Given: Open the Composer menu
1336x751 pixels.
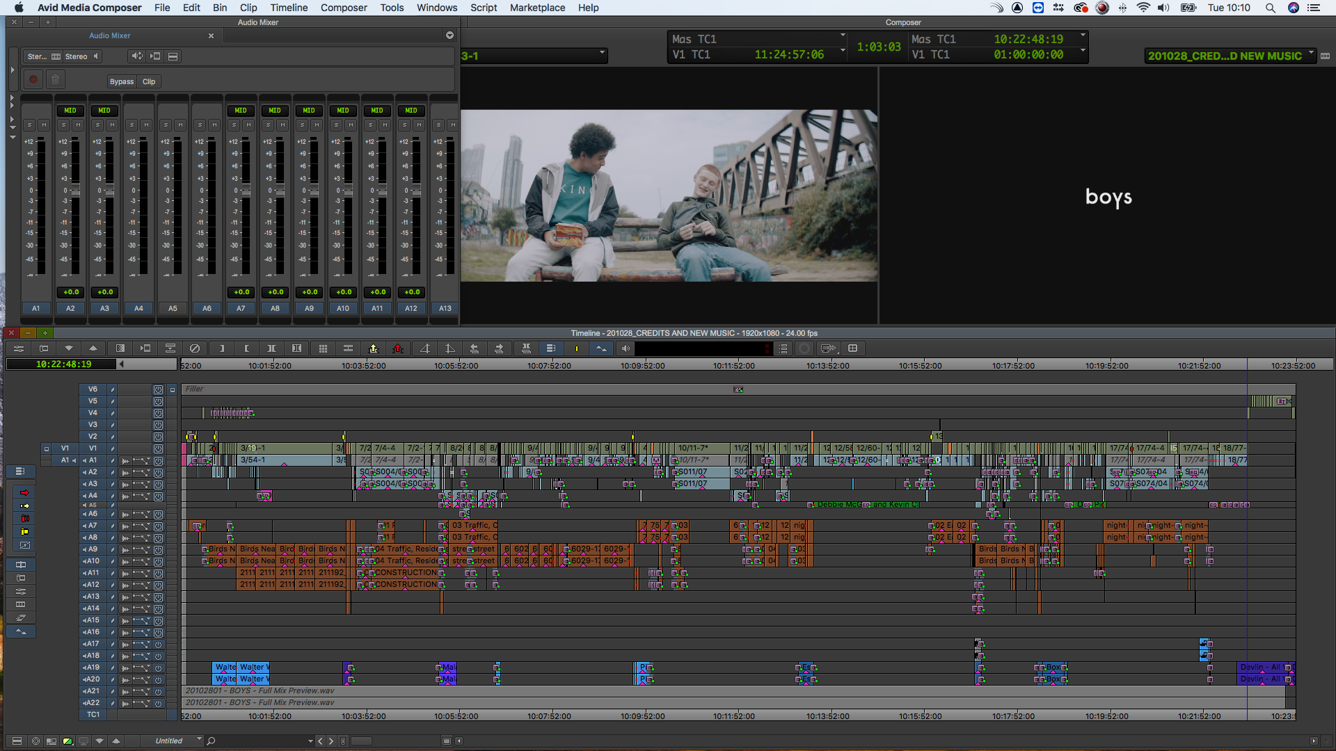Looking at the screenshot, I should coord(344,8).
